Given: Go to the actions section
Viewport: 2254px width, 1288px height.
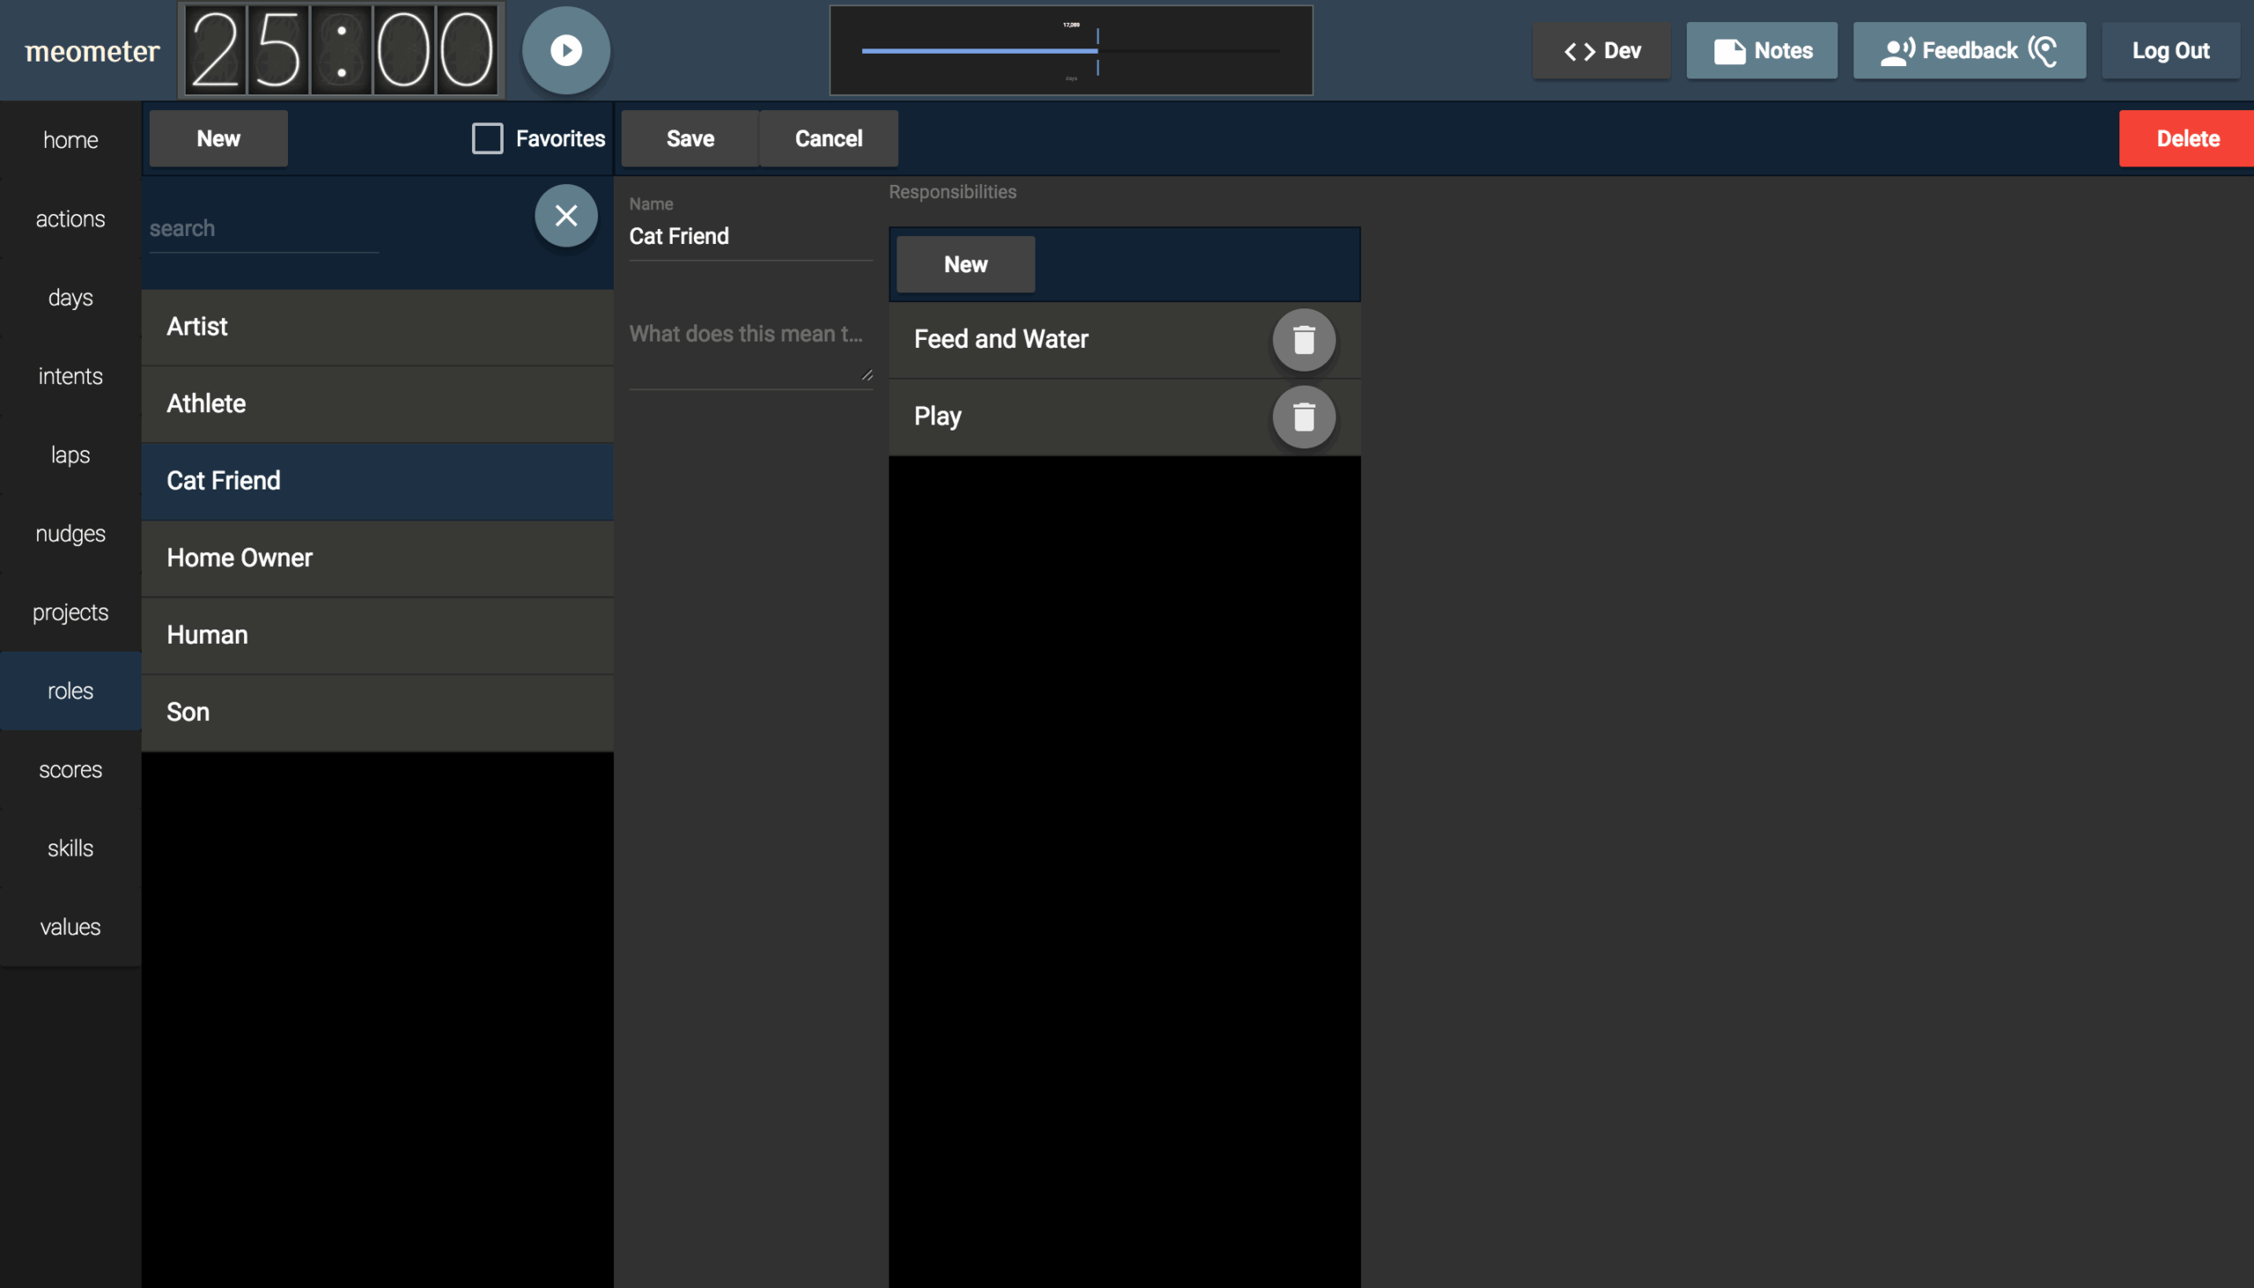Looking at the screenshot, I should tap(70, 218).
